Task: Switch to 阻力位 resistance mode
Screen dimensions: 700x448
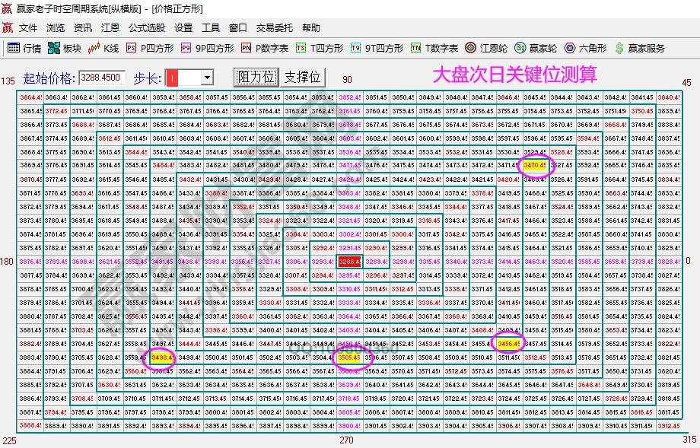Action: tap(256, 76)
